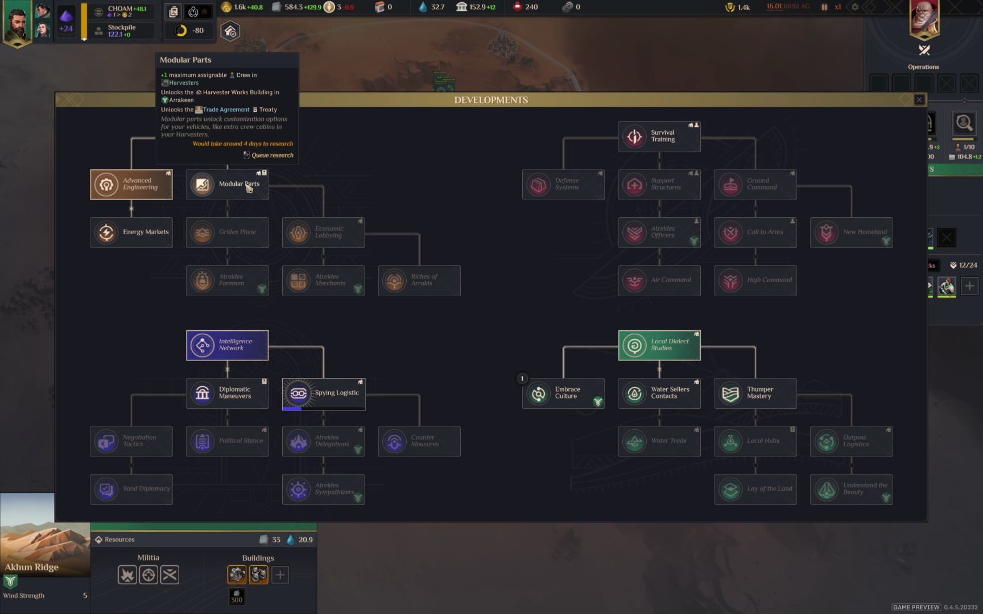Image resolution: width=983 pixels, height=614 pixels.
Task: Click the Riches of Arrakis icon
Action: point(394,280)
